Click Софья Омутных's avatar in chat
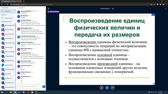The image size is (168, 94). point(19,73)
